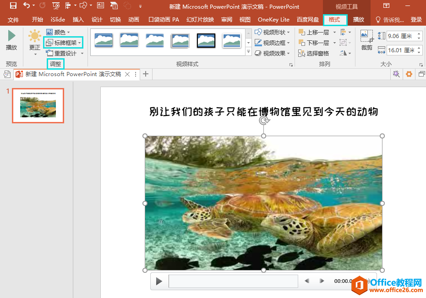
Task: Click the video seek progress bar
Action: 233,281
